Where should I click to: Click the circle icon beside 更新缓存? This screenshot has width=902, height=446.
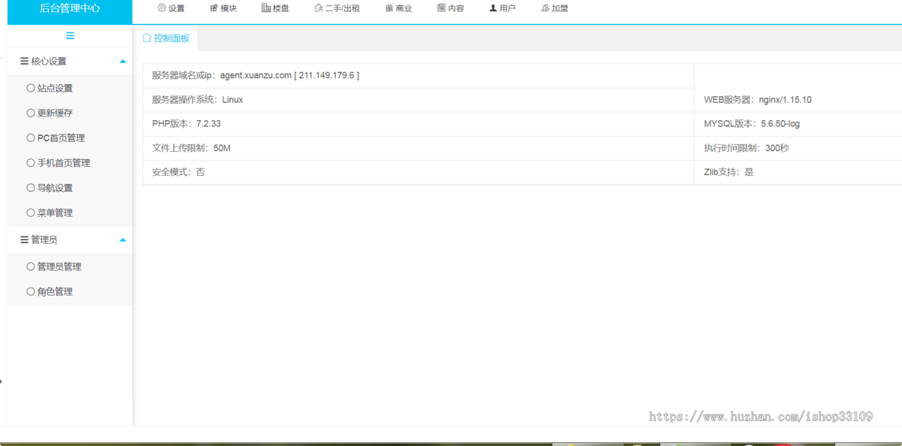pos(31,113)
